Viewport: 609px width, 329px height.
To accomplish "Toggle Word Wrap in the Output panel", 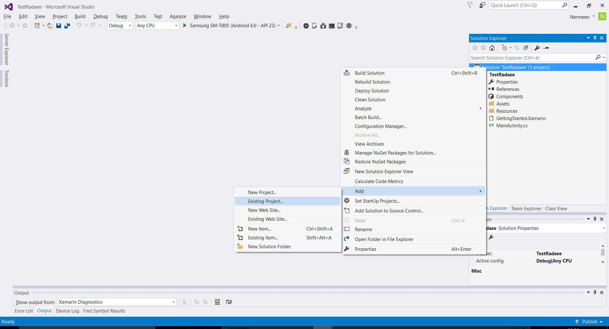I will (x=228, y=302).
